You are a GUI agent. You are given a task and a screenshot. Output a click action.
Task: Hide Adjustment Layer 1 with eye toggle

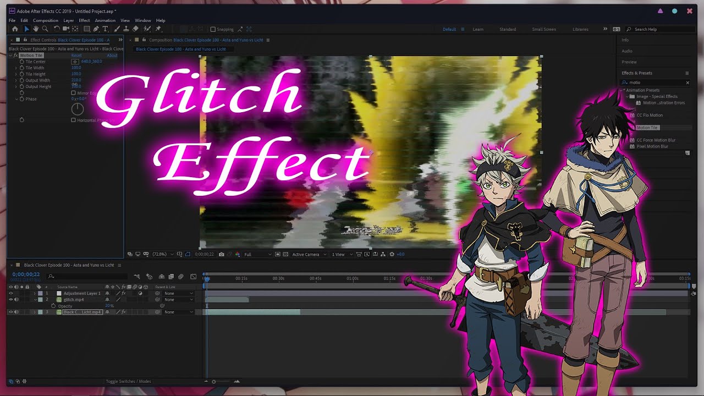(x=10, y=293)
